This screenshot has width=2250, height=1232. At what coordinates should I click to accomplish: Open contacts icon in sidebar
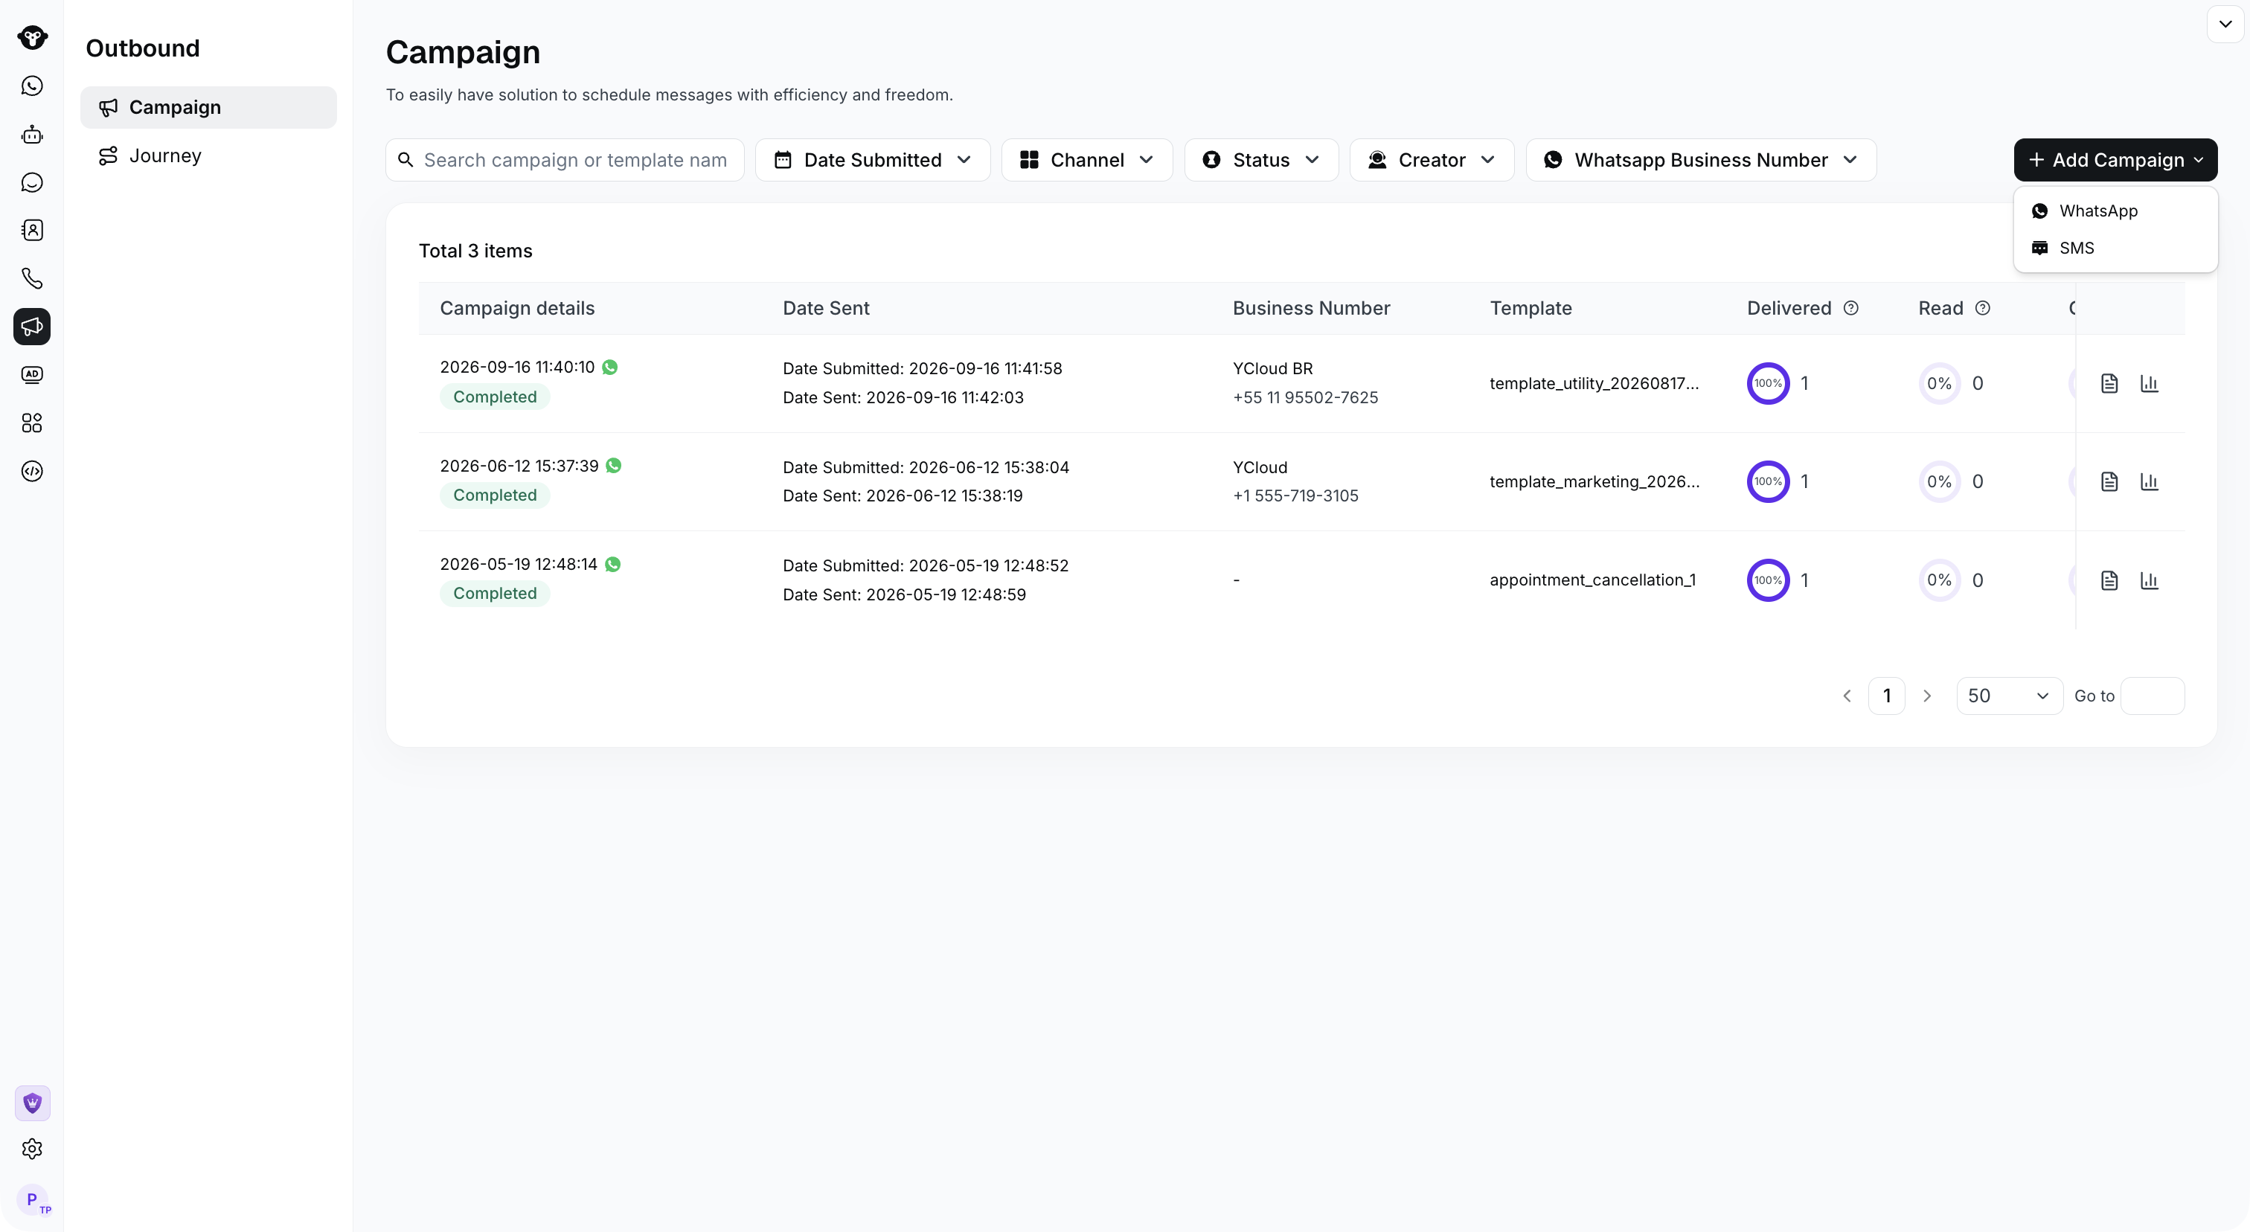(x=32, y=231)
